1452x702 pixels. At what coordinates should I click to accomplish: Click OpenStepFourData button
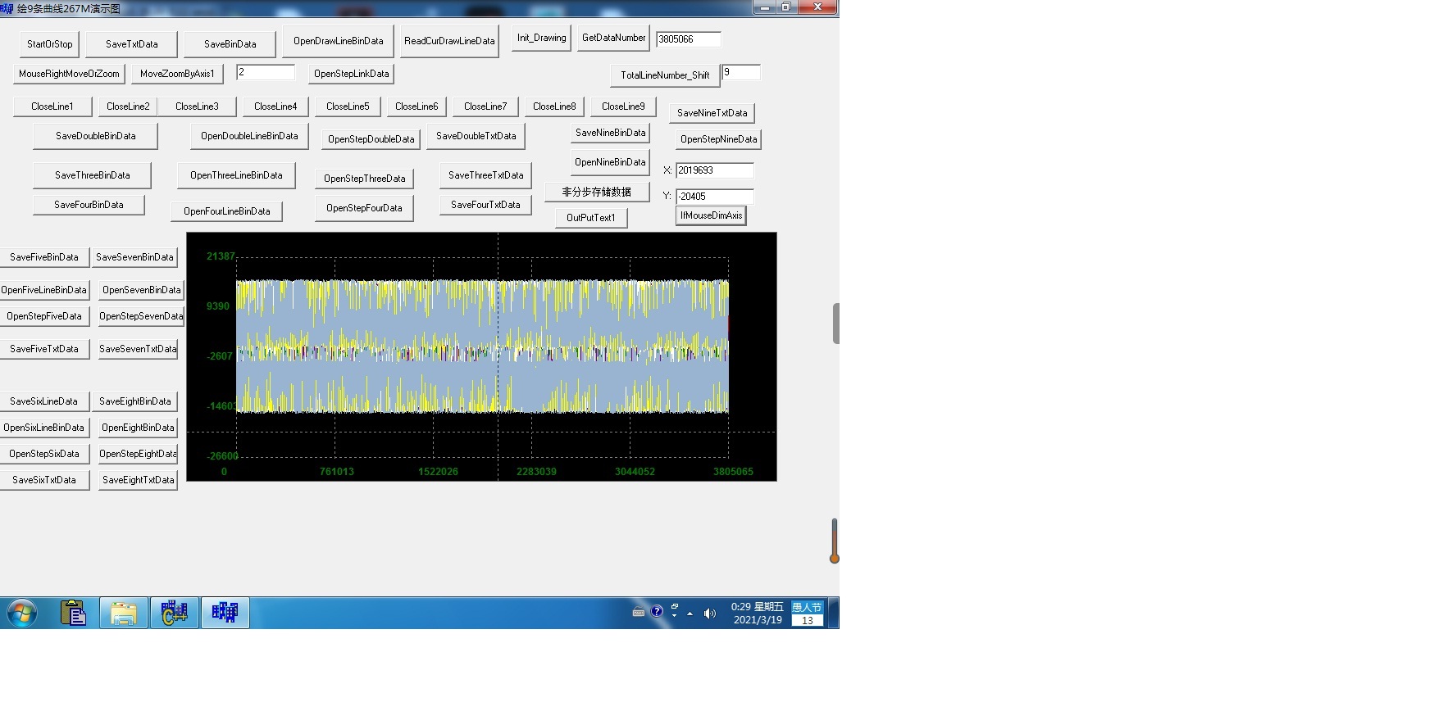coord(365,208)
